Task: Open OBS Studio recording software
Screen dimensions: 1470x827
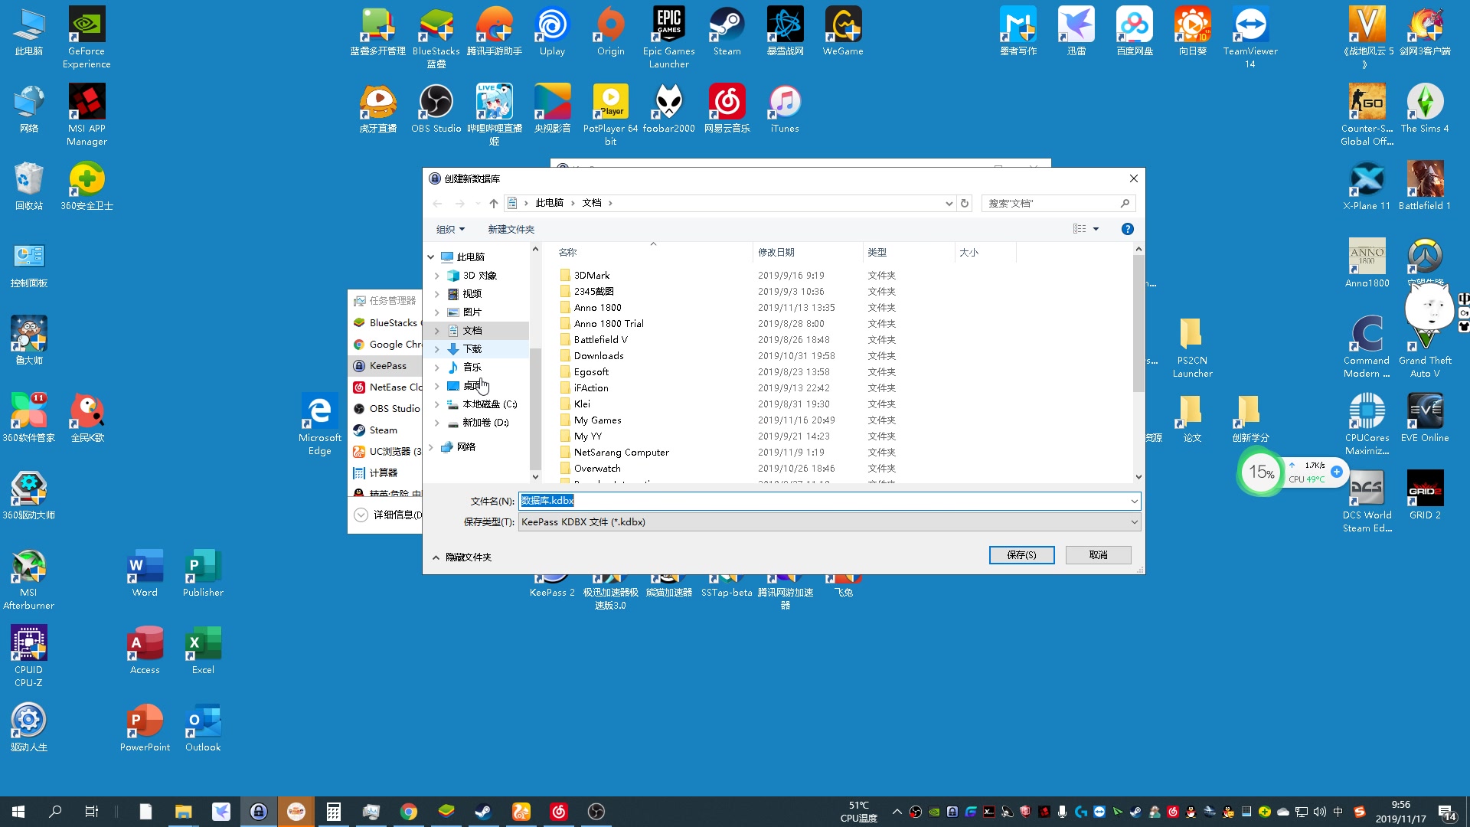Action: tap(435, 103)
